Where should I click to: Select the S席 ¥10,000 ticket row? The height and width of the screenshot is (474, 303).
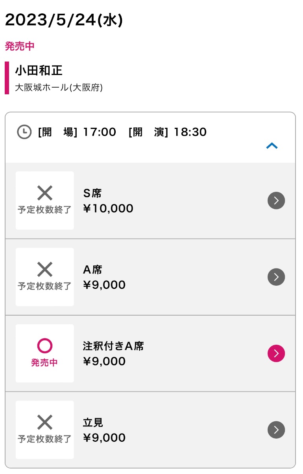pyautogui.click(x=150, y=200)
